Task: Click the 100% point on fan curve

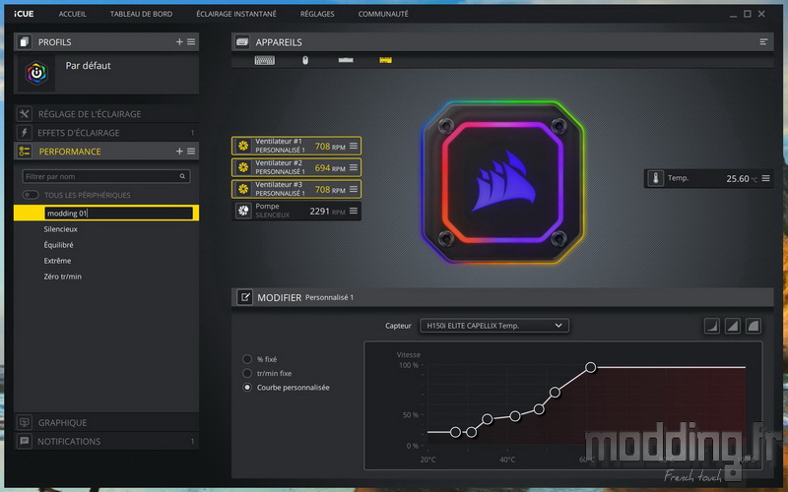Action: click(x=590, y=367)
